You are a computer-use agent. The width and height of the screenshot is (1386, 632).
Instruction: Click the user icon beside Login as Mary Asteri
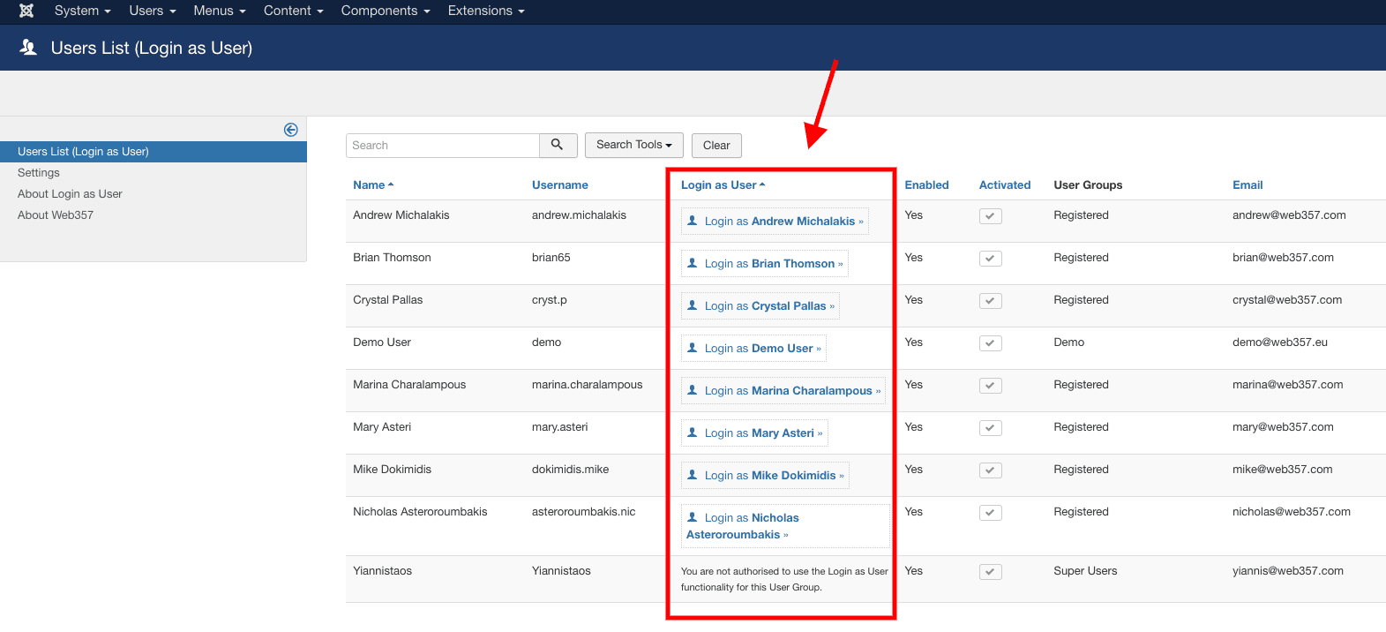[x=693, y=433]
